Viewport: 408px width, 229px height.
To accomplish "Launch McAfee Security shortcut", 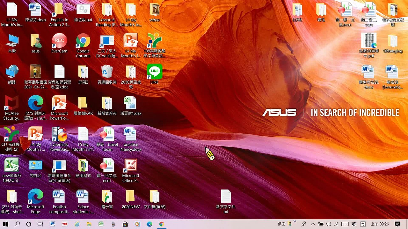I will [12, 108].
